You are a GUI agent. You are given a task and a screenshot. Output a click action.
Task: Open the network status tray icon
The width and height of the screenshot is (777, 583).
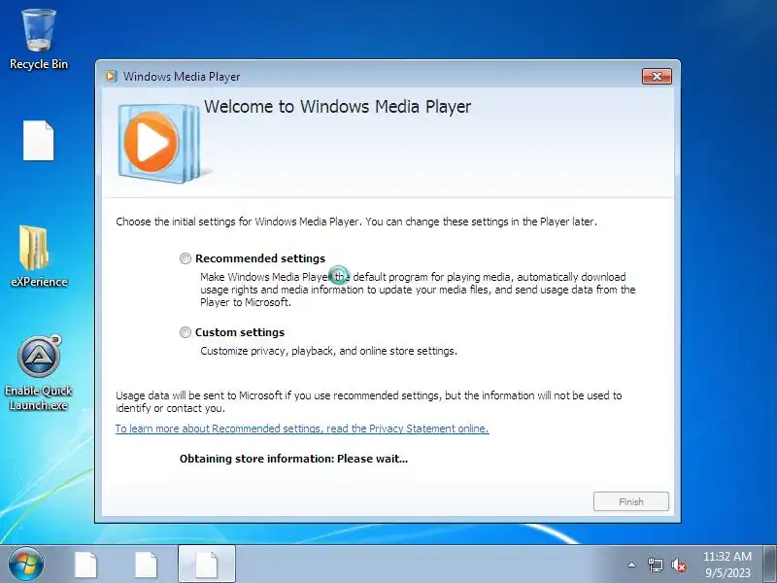point(655,565)
